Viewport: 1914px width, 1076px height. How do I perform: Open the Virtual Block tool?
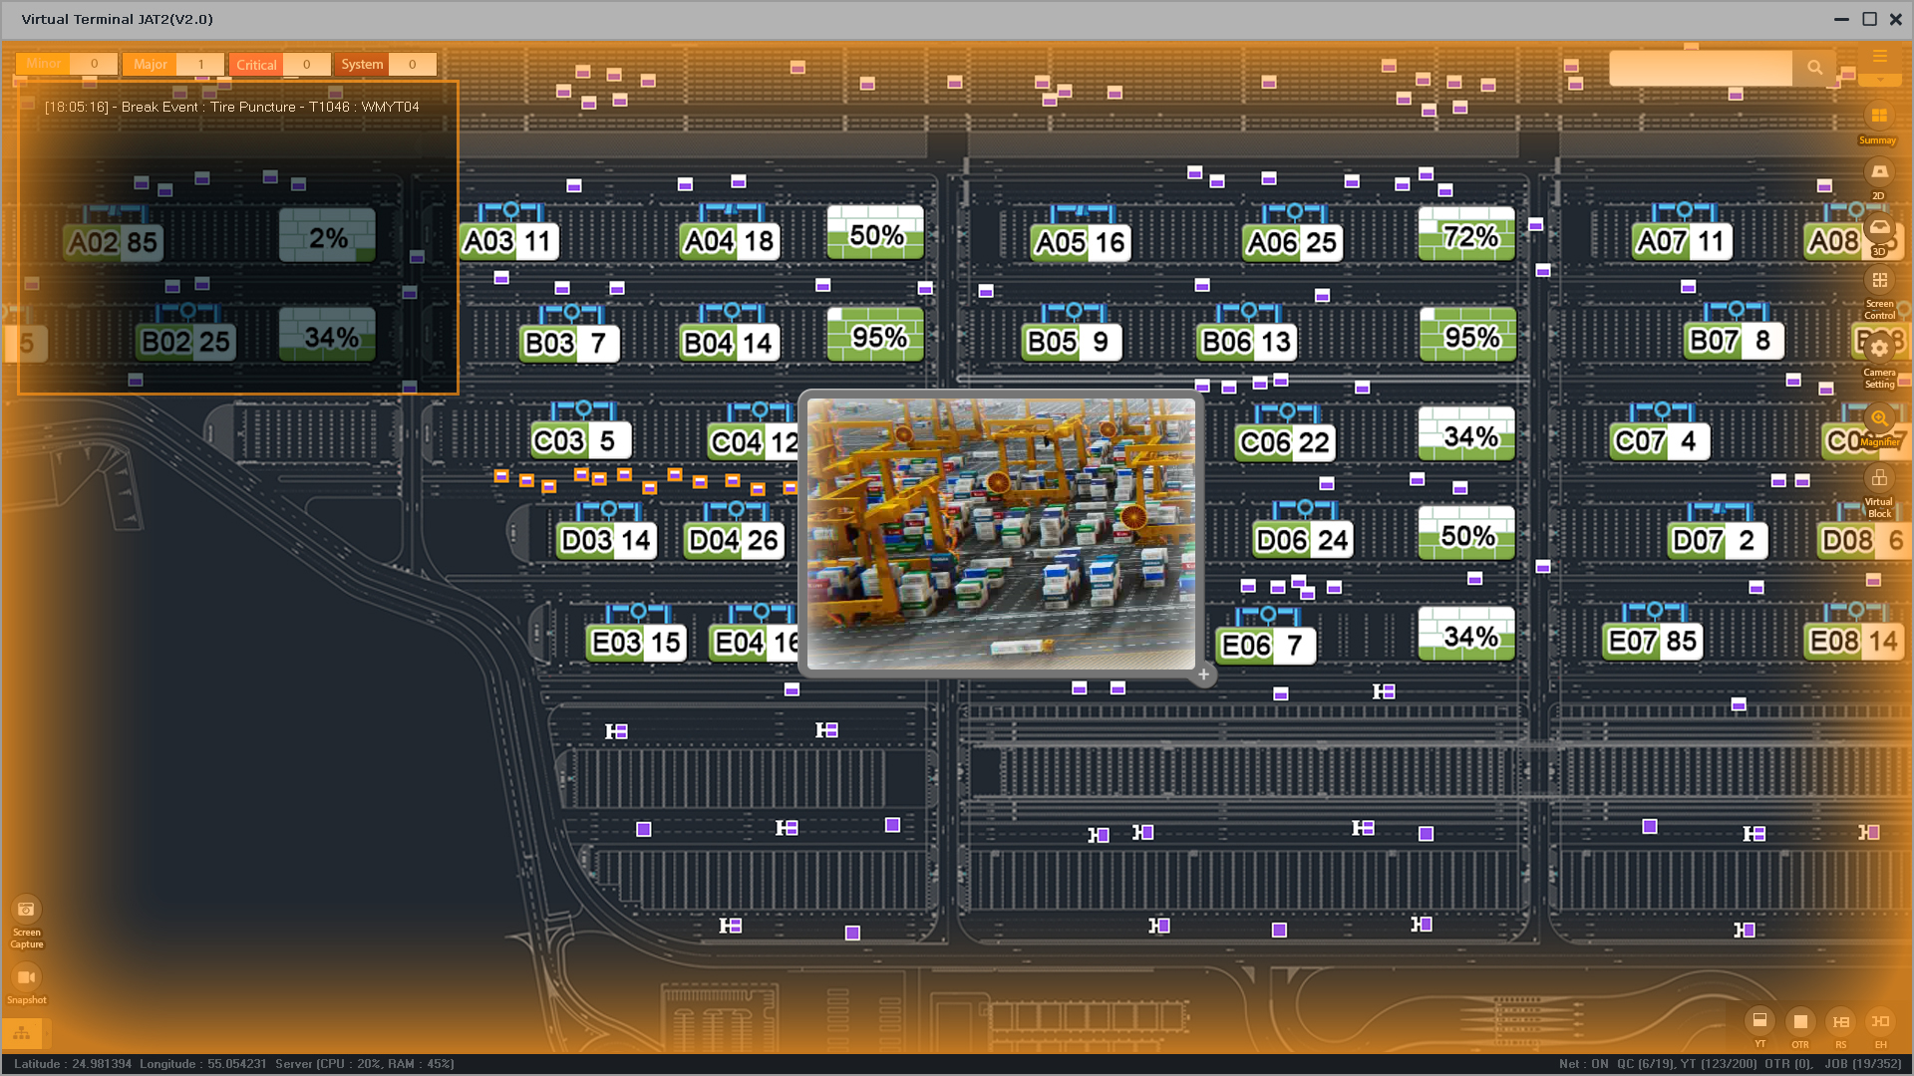coord(1879,479)
